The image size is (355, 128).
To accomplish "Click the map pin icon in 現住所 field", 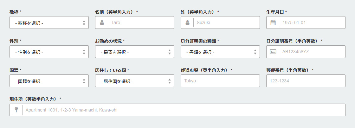I will [16, 110].
